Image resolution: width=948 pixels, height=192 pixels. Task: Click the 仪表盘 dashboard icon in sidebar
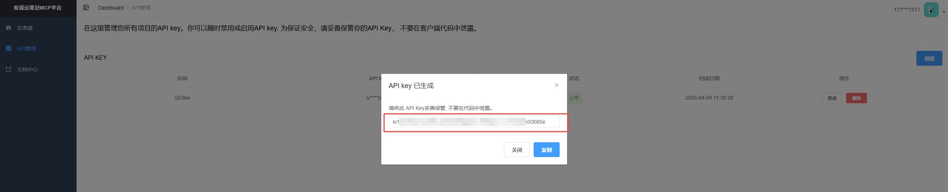click(x=9, y=28)
